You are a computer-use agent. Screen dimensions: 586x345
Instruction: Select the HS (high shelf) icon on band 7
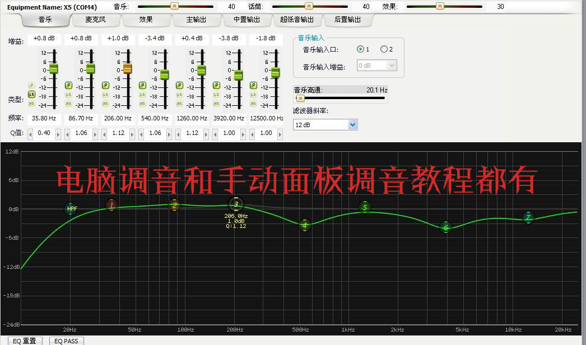[x=253, y=103]
